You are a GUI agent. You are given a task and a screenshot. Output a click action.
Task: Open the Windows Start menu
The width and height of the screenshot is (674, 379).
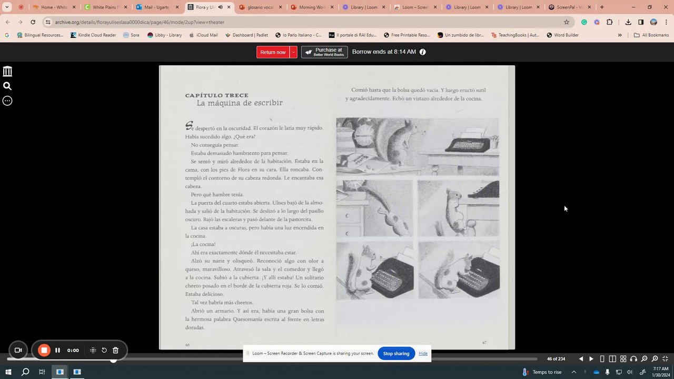(8, 372)
